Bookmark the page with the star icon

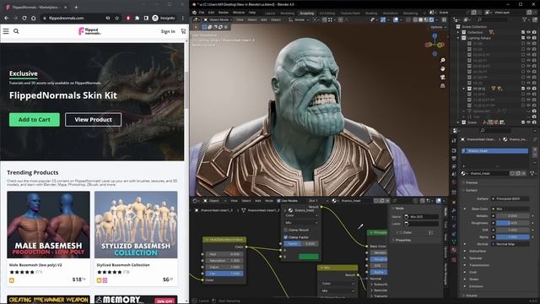[117, 18]
